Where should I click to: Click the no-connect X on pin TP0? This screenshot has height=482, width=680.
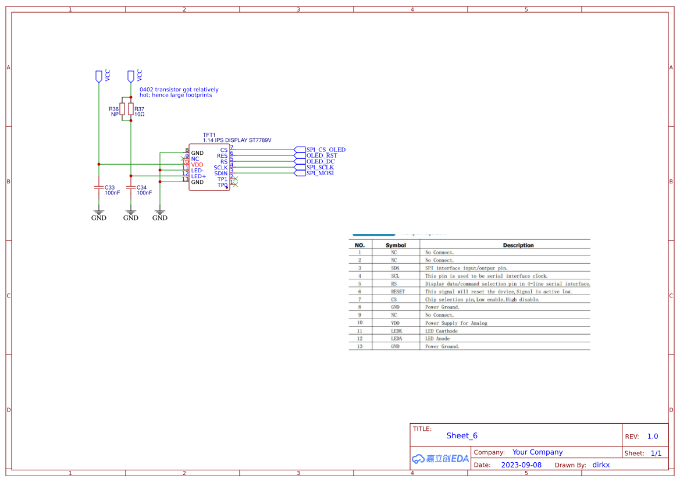[236, 185]
